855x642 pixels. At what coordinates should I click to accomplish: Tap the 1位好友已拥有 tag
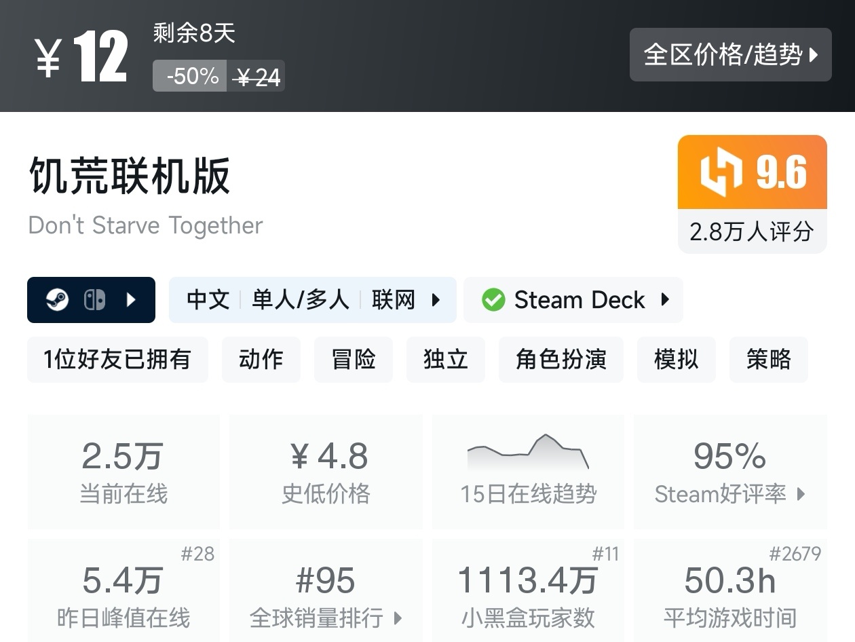coord(117,359)
